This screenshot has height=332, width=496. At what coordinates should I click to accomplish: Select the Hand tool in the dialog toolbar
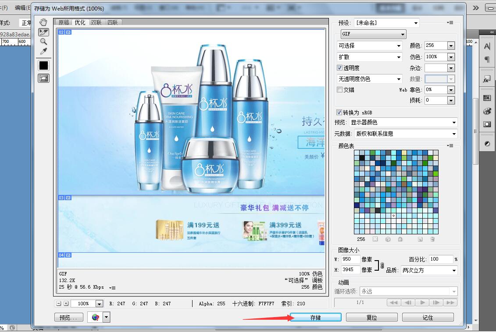point(43,22)
